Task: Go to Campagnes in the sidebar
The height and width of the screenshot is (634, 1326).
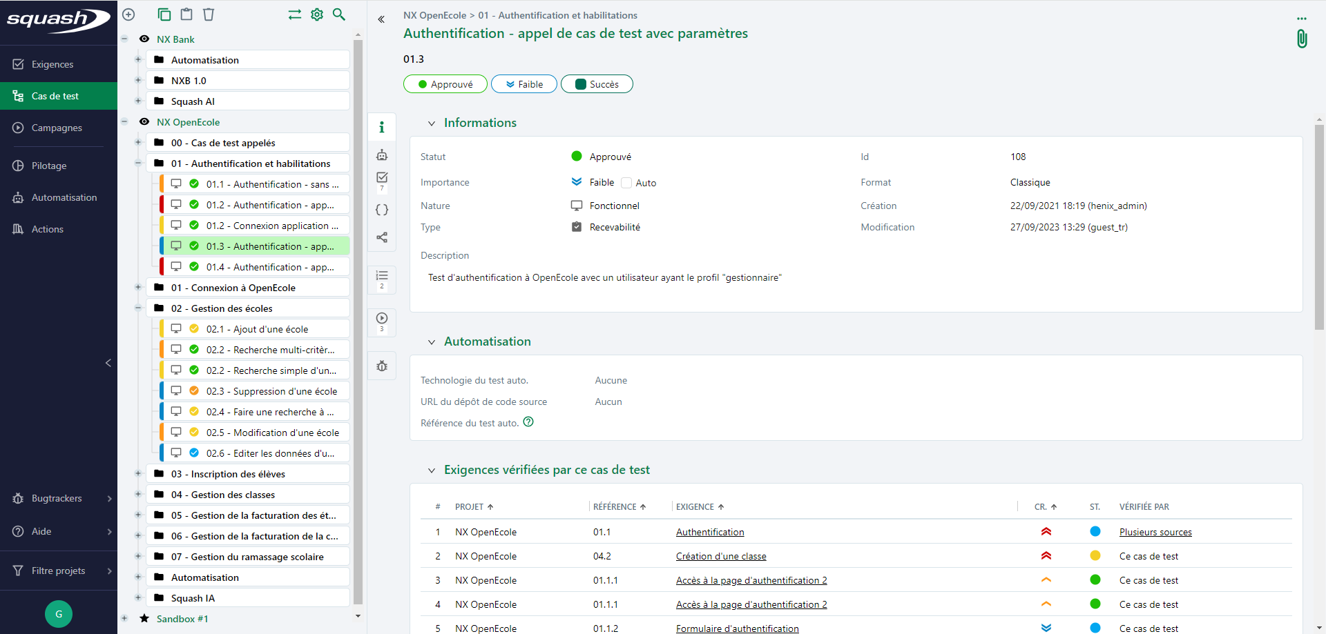Action: point(57,128)
